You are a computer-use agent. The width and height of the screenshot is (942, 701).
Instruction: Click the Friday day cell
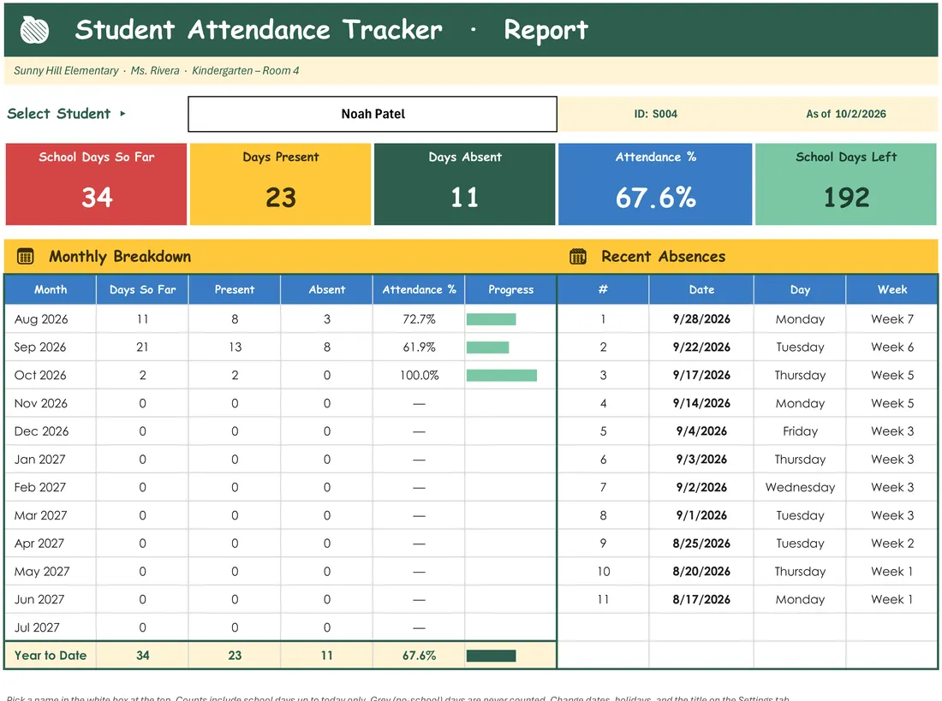coord(800,431)
